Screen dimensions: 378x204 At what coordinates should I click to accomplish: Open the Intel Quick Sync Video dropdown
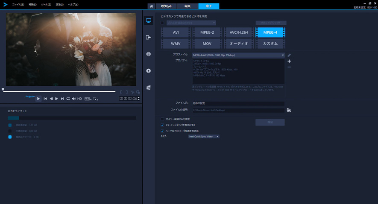point(204,137)
